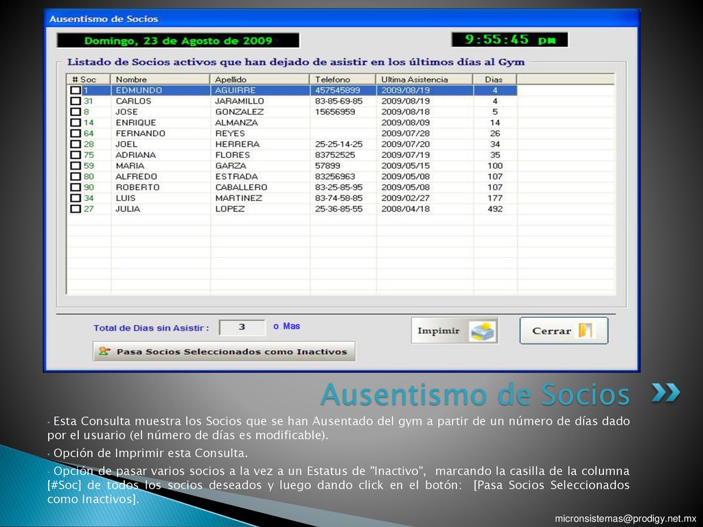Check the box for socio 27 JULIA

pos(76,209)
